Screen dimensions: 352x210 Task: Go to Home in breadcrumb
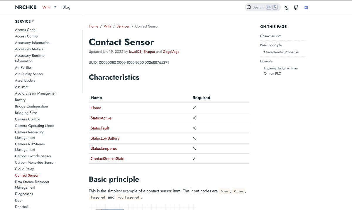click(x=94, y=26)
